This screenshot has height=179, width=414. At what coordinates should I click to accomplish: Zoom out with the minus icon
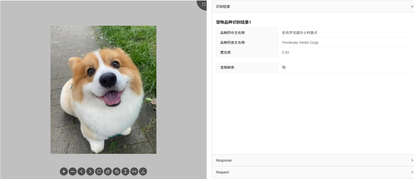click(x=73, y=171)
